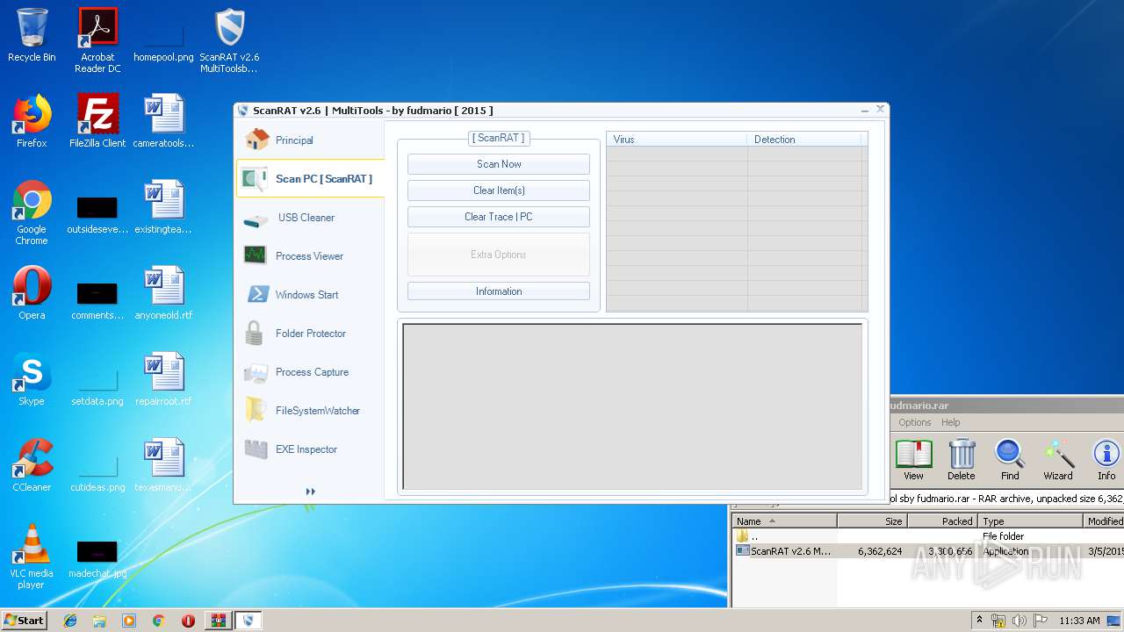The width and height of the screenshot is (1124, 632).
Task: Click WinRAR taskbar button
Action: [218, 621]
